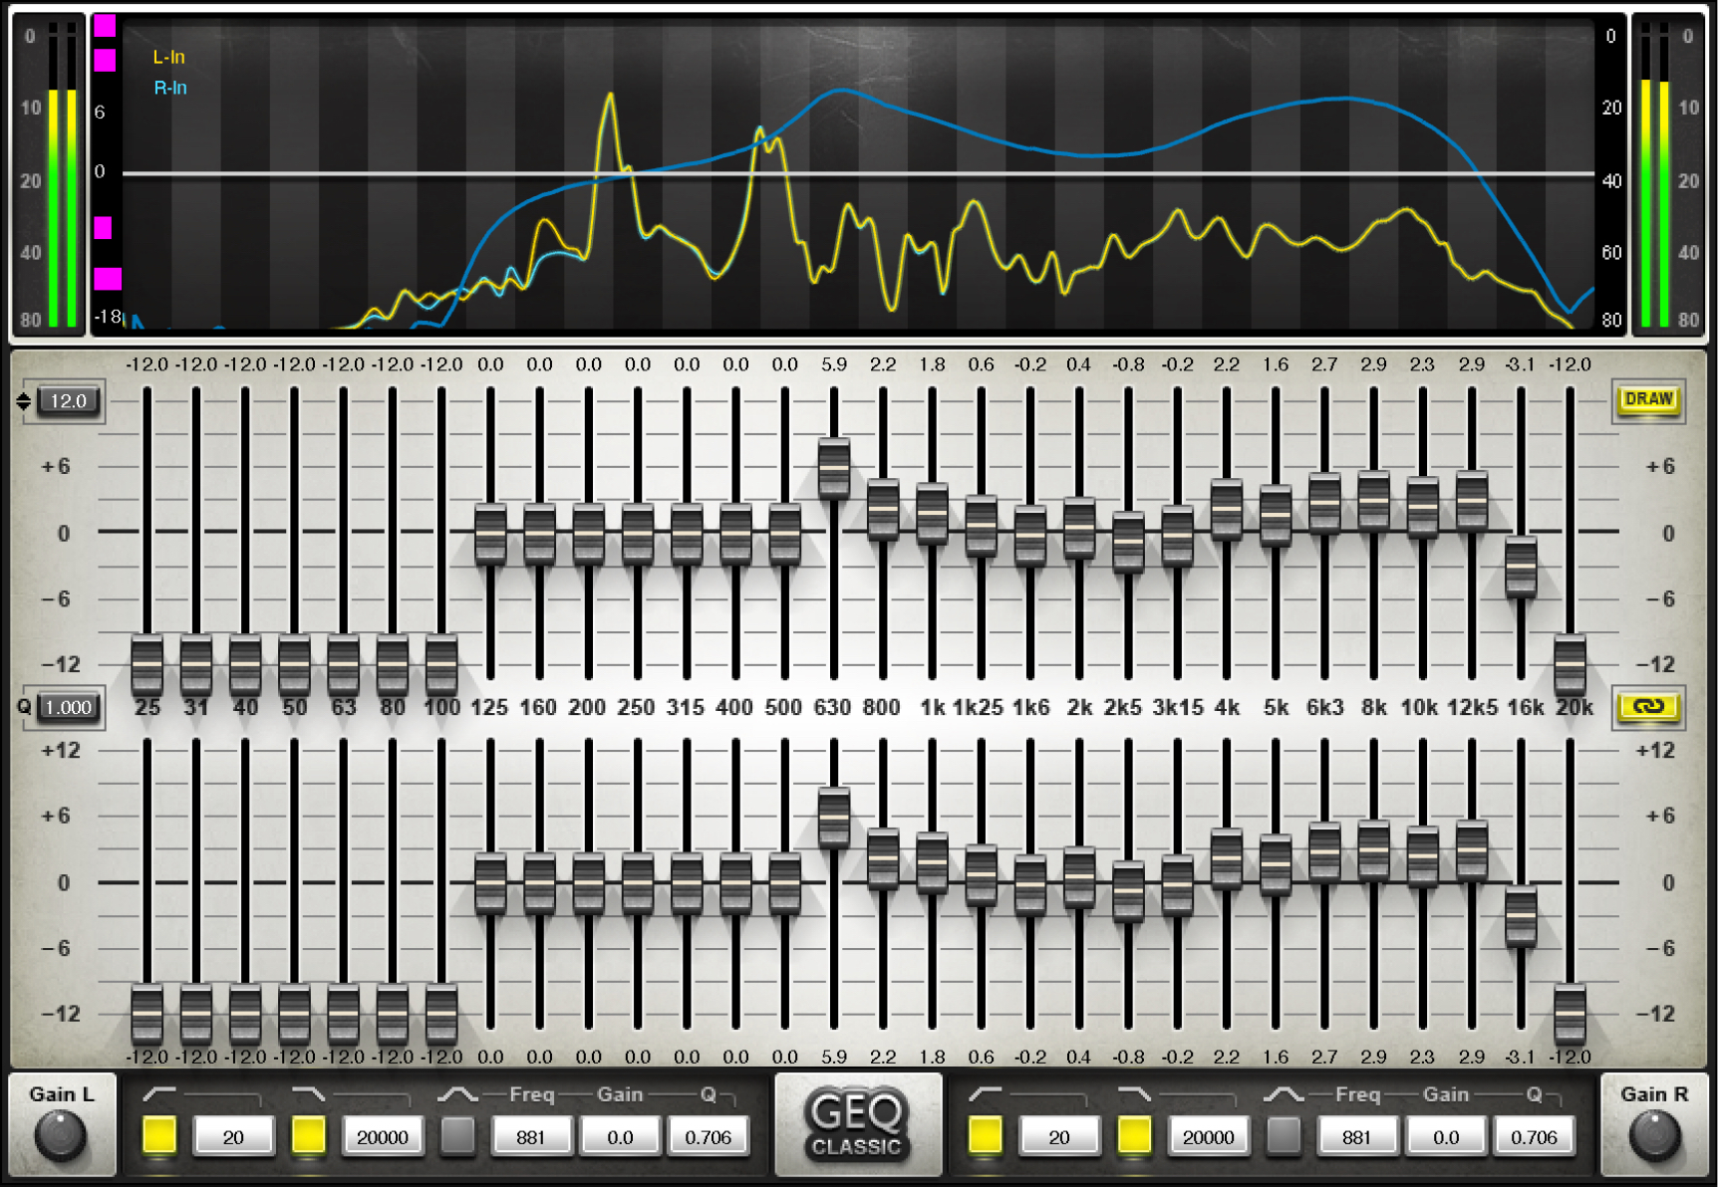1718x1187 pixels.
Task: Click the R-In analyzer legend label
Action: click(169, 89)
